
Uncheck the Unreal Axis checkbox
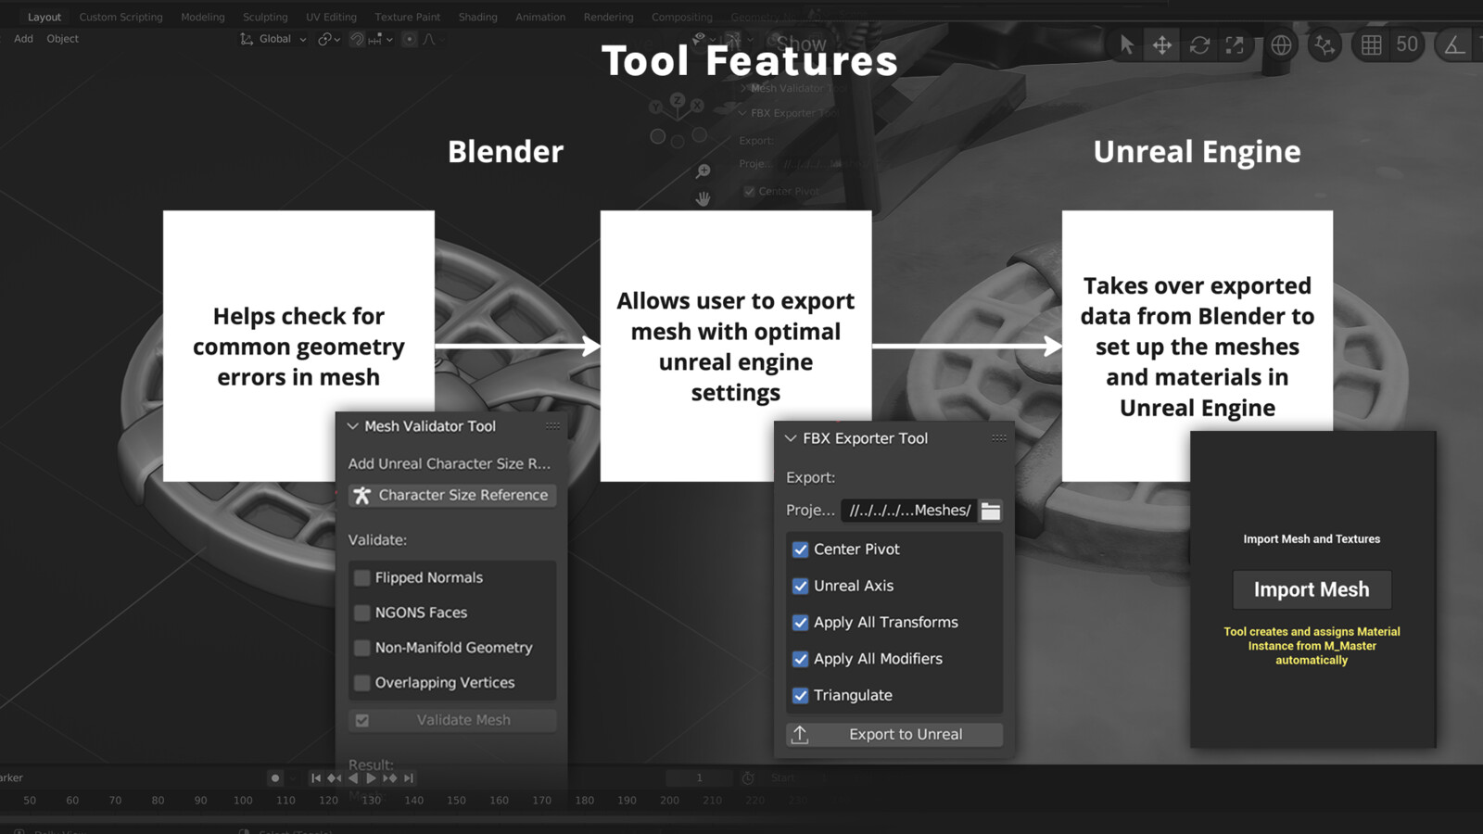tap(801, 586)
